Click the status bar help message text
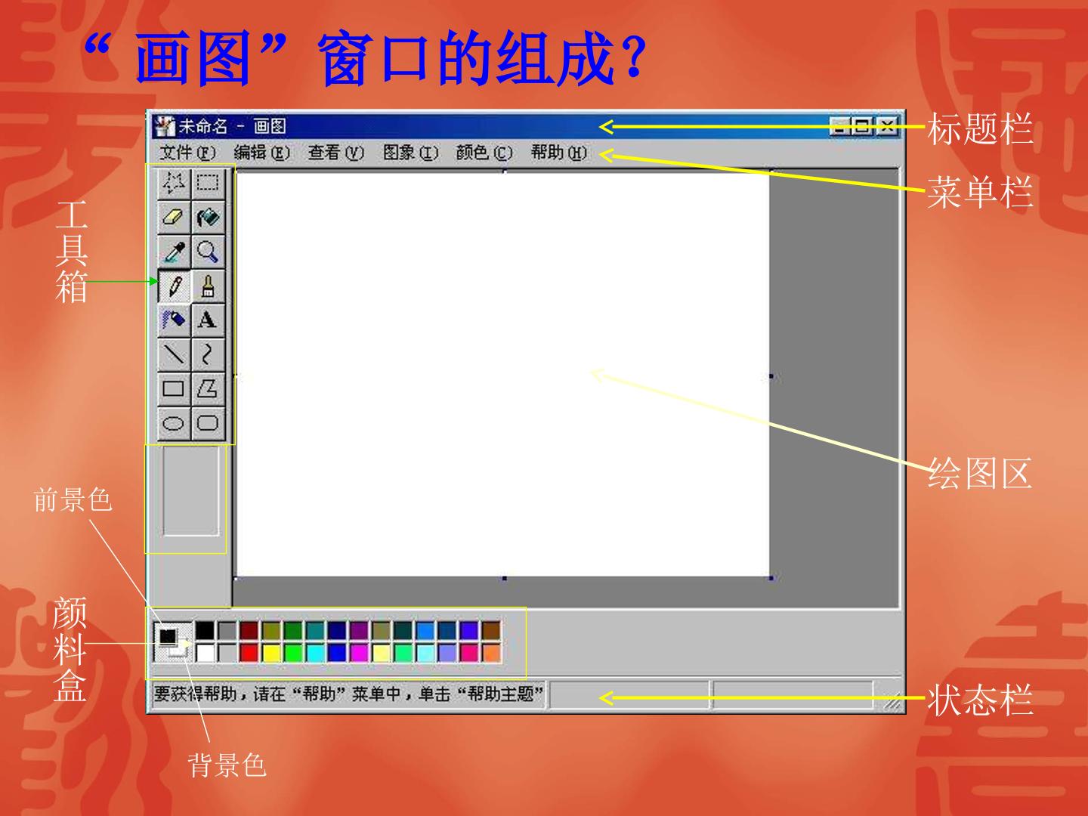 coord(348,694)
